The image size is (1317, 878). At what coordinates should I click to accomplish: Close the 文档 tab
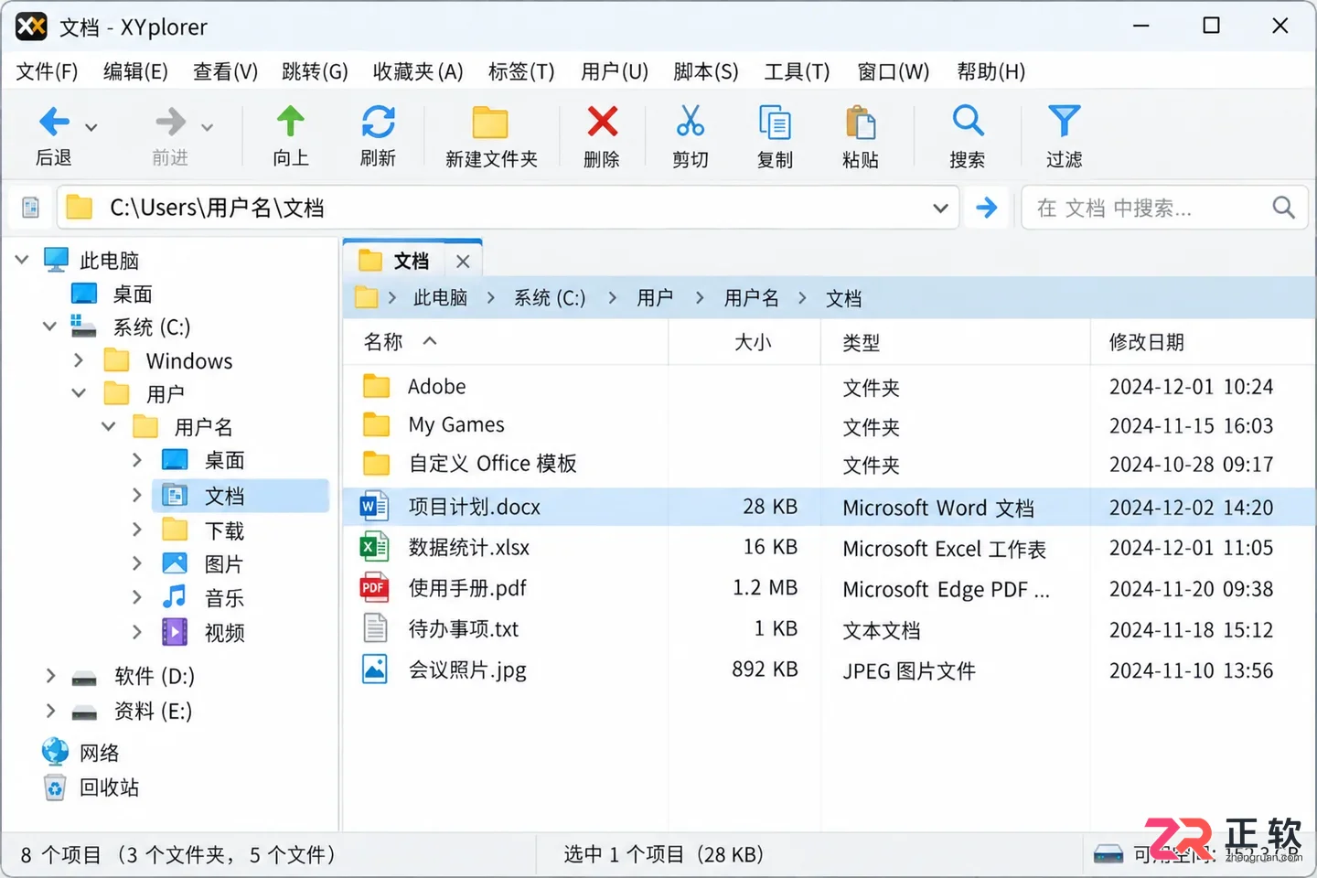(x=463, y=262)
